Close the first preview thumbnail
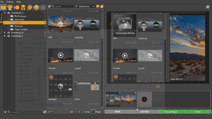 (120, 93)
